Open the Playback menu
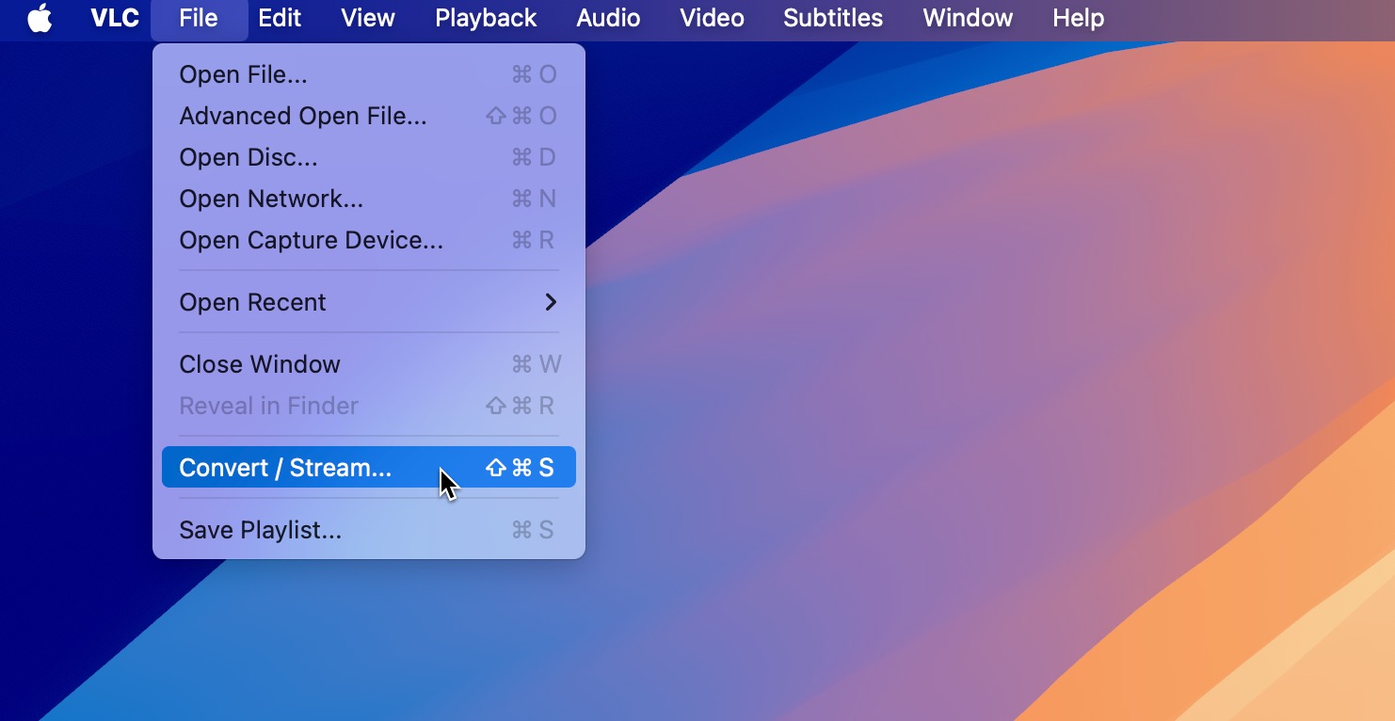The width and height of the screenshot is (1395, 721). [486, 19]
